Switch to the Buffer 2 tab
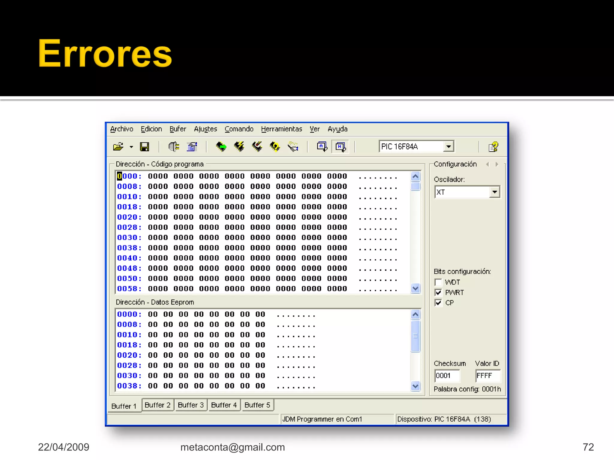614x460 pixels. tap(158, 405)
